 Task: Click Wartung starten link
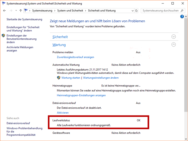point(71,78)
